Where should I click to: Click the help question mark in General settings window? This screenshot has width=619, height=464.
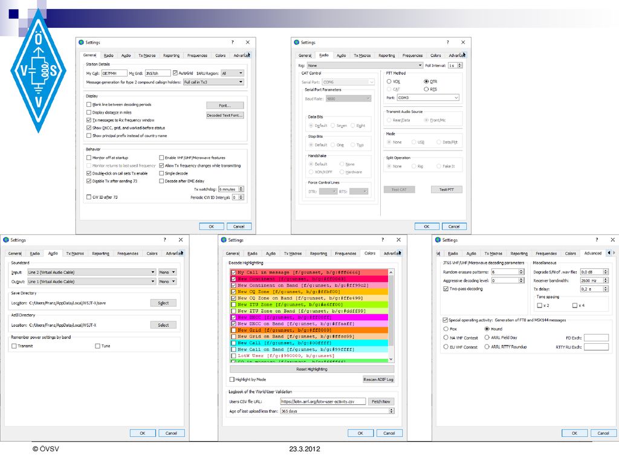tap(233, 42)
